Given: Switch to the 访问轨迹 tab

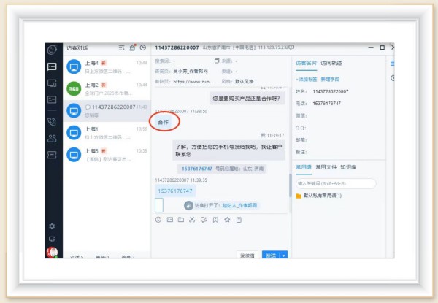Looking at the screenshot, I should click(x=331, y=63).
